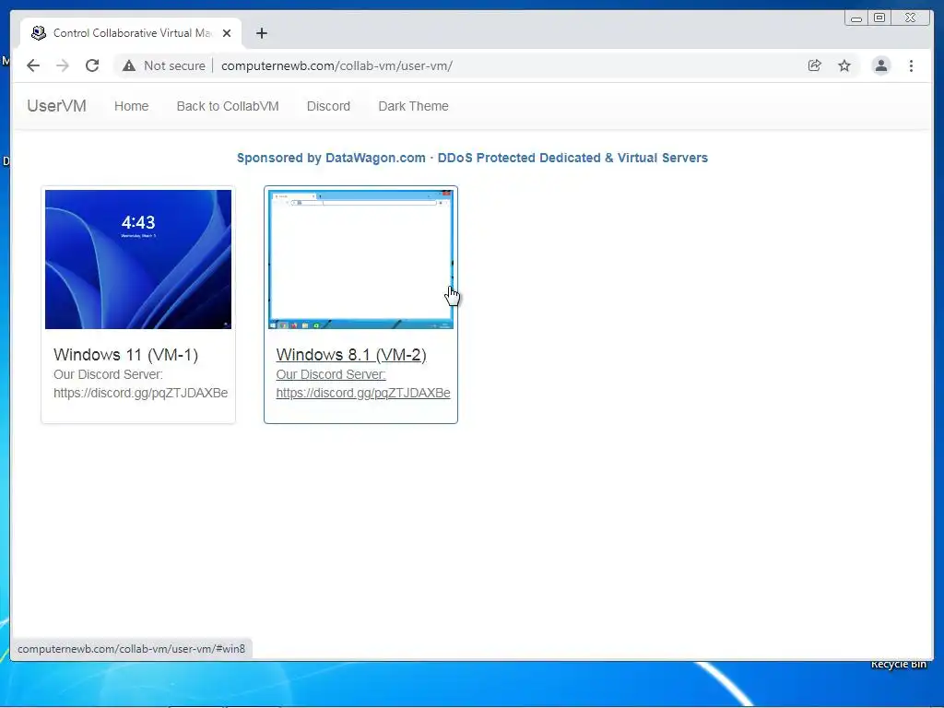This screenshot has width=944, height=708.
Task: Click the Windows 8.1 (VM-2) title
Action: tap(351, 355)
